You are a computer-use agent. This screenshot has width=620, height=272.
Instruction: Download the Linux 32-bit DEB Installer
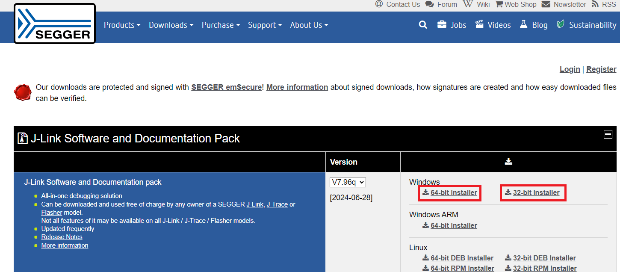click(x=544, y=258)
